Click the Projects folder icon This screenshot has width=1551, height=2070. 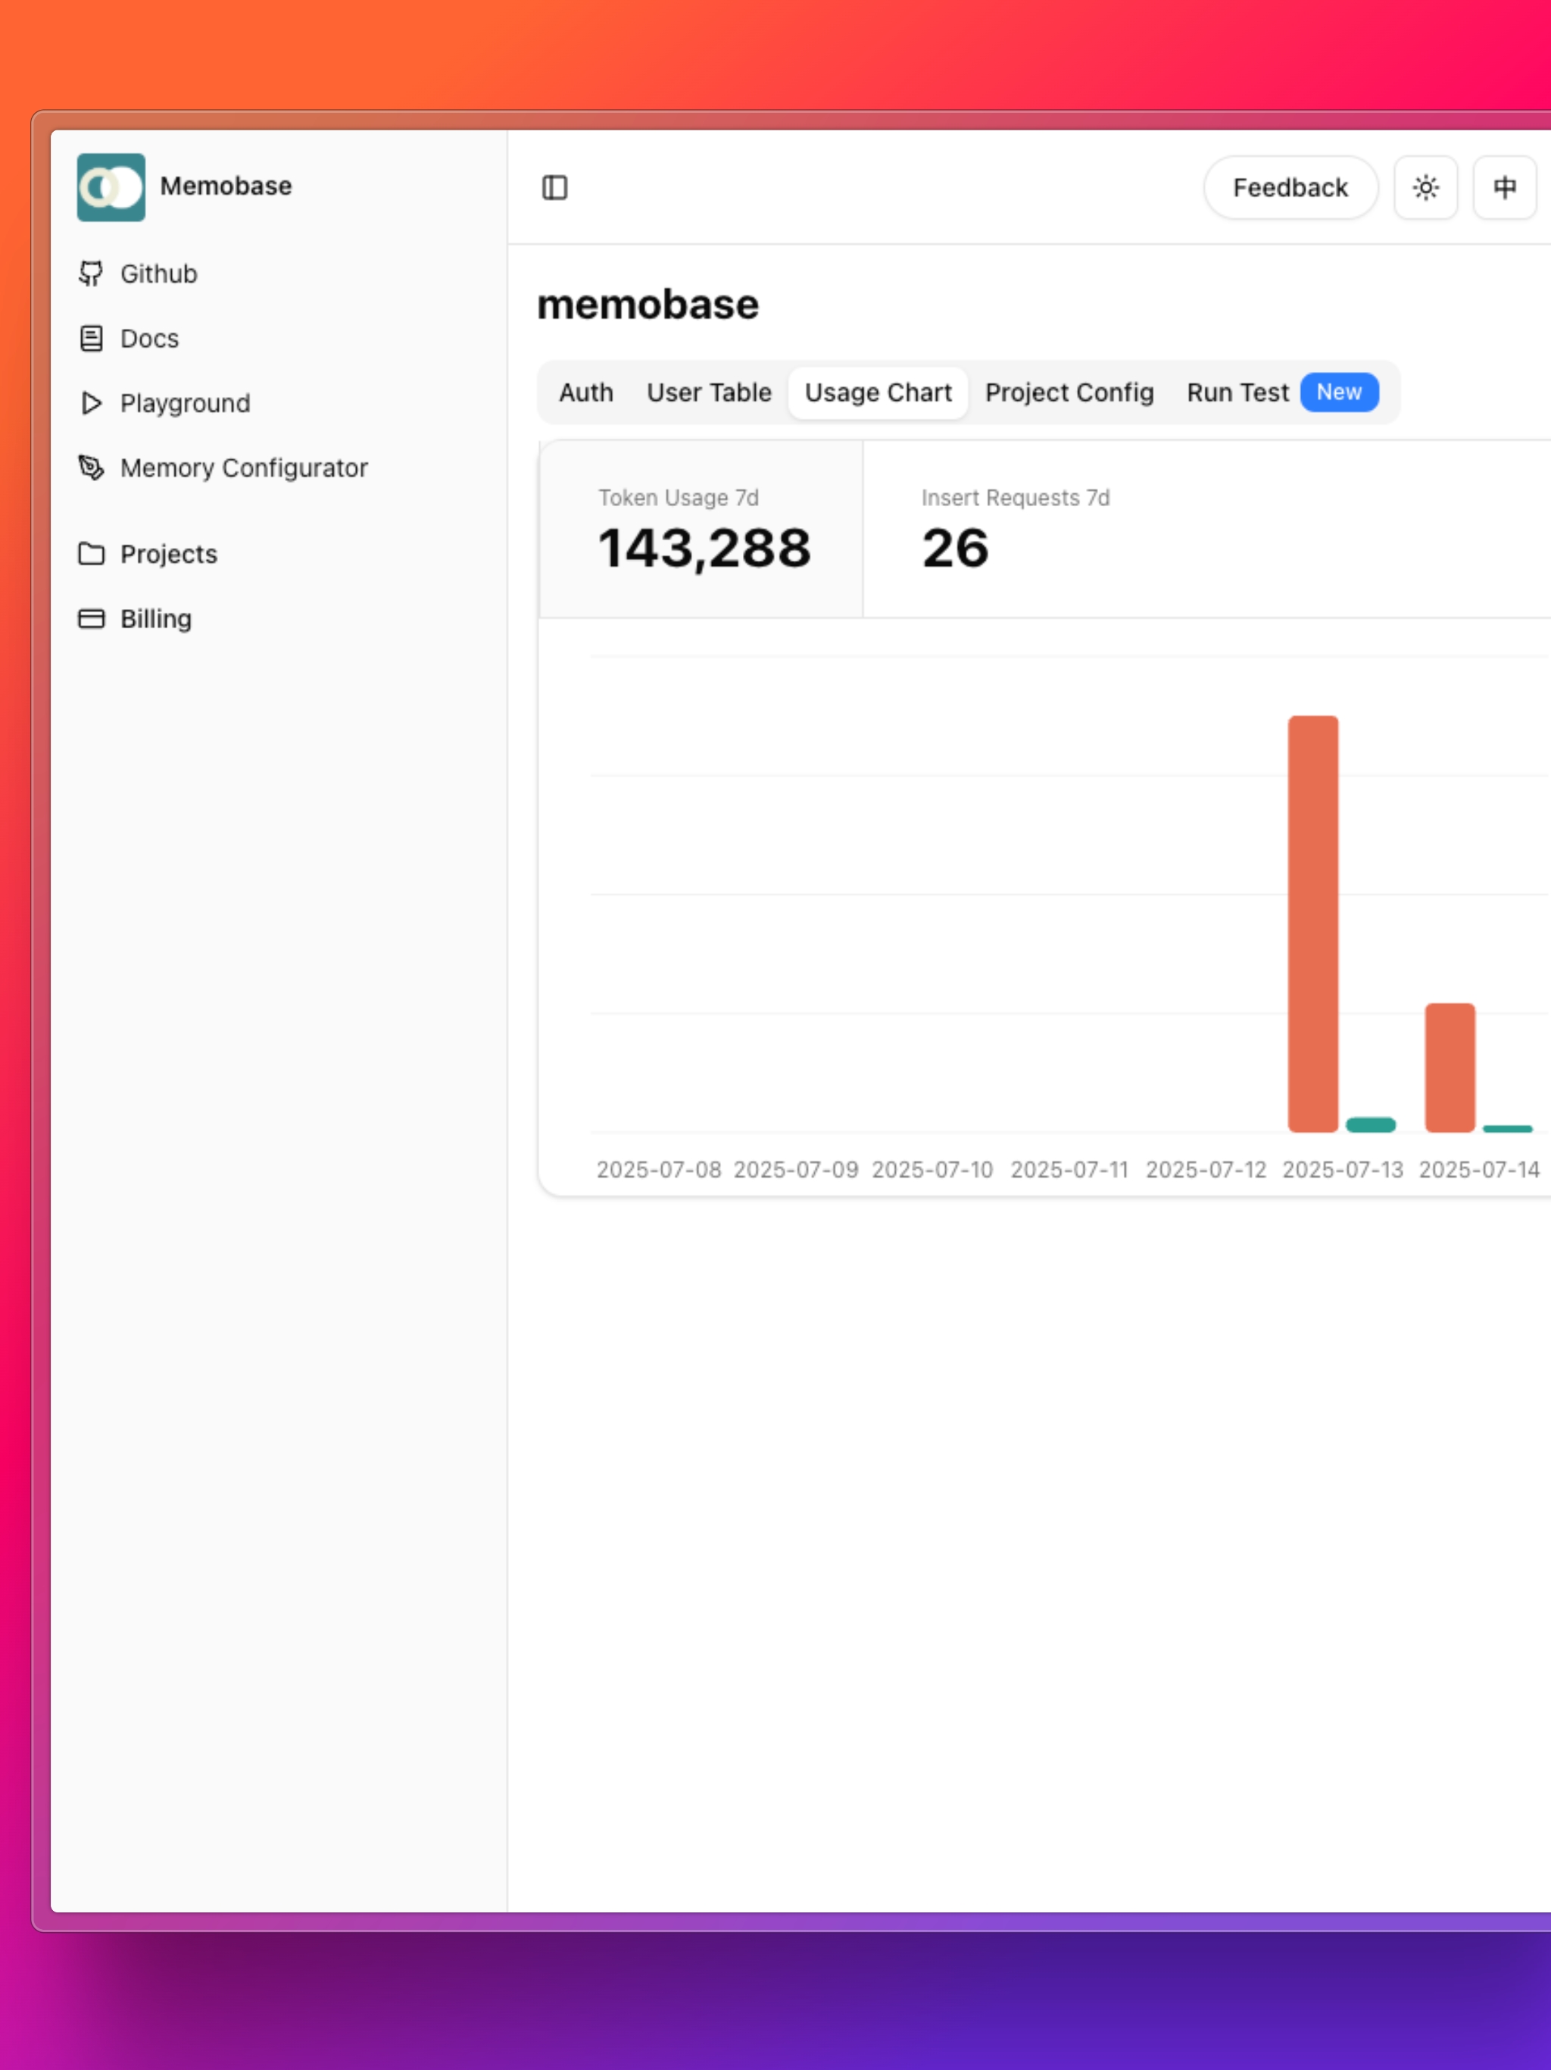(x=91, y=553)
